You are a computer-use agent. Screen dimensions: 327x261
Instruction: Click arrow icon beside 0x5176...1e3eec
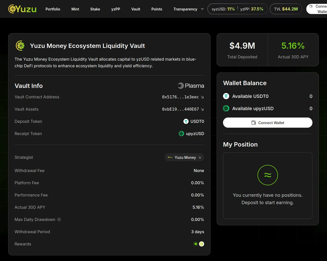click(x=202, y=97)
